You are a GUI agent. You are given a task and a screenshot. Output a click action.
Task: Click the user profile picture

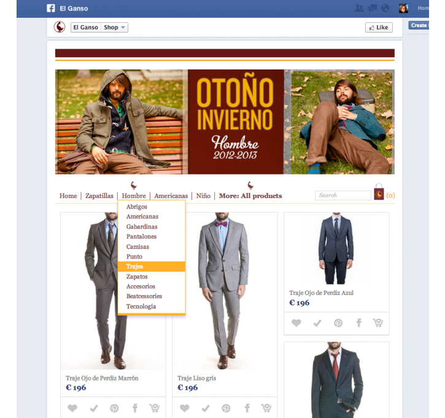403,8
